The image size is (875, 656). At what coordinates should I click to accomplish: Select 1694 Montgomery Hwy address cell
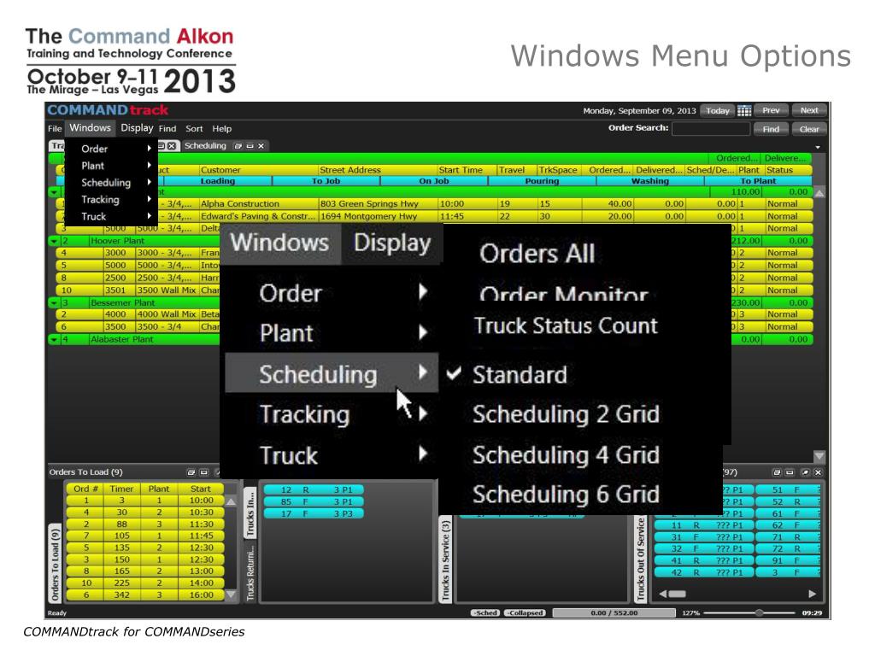point(377,216)
